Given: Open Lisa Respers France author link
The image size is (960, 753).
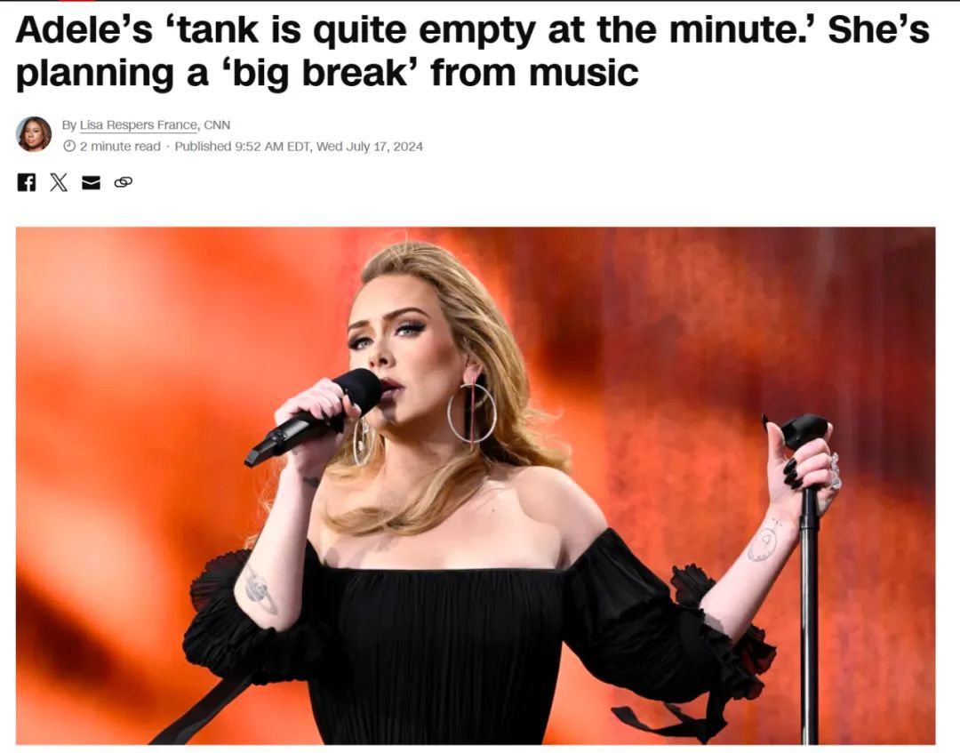Looking at the screenshot, I should [x=139, y=124].
